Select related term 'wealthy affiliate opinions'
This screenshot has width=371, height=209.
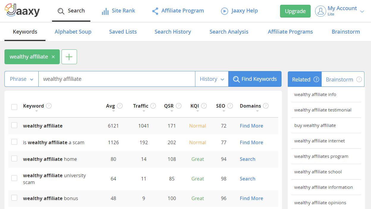(x=320, y=203)
